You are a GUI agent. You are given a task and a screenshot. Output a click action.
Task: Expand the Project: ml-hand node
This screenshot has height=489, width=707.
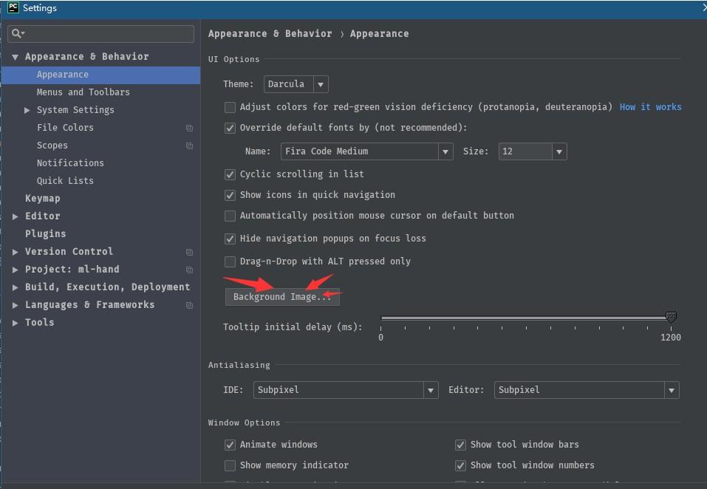[16, 270]
